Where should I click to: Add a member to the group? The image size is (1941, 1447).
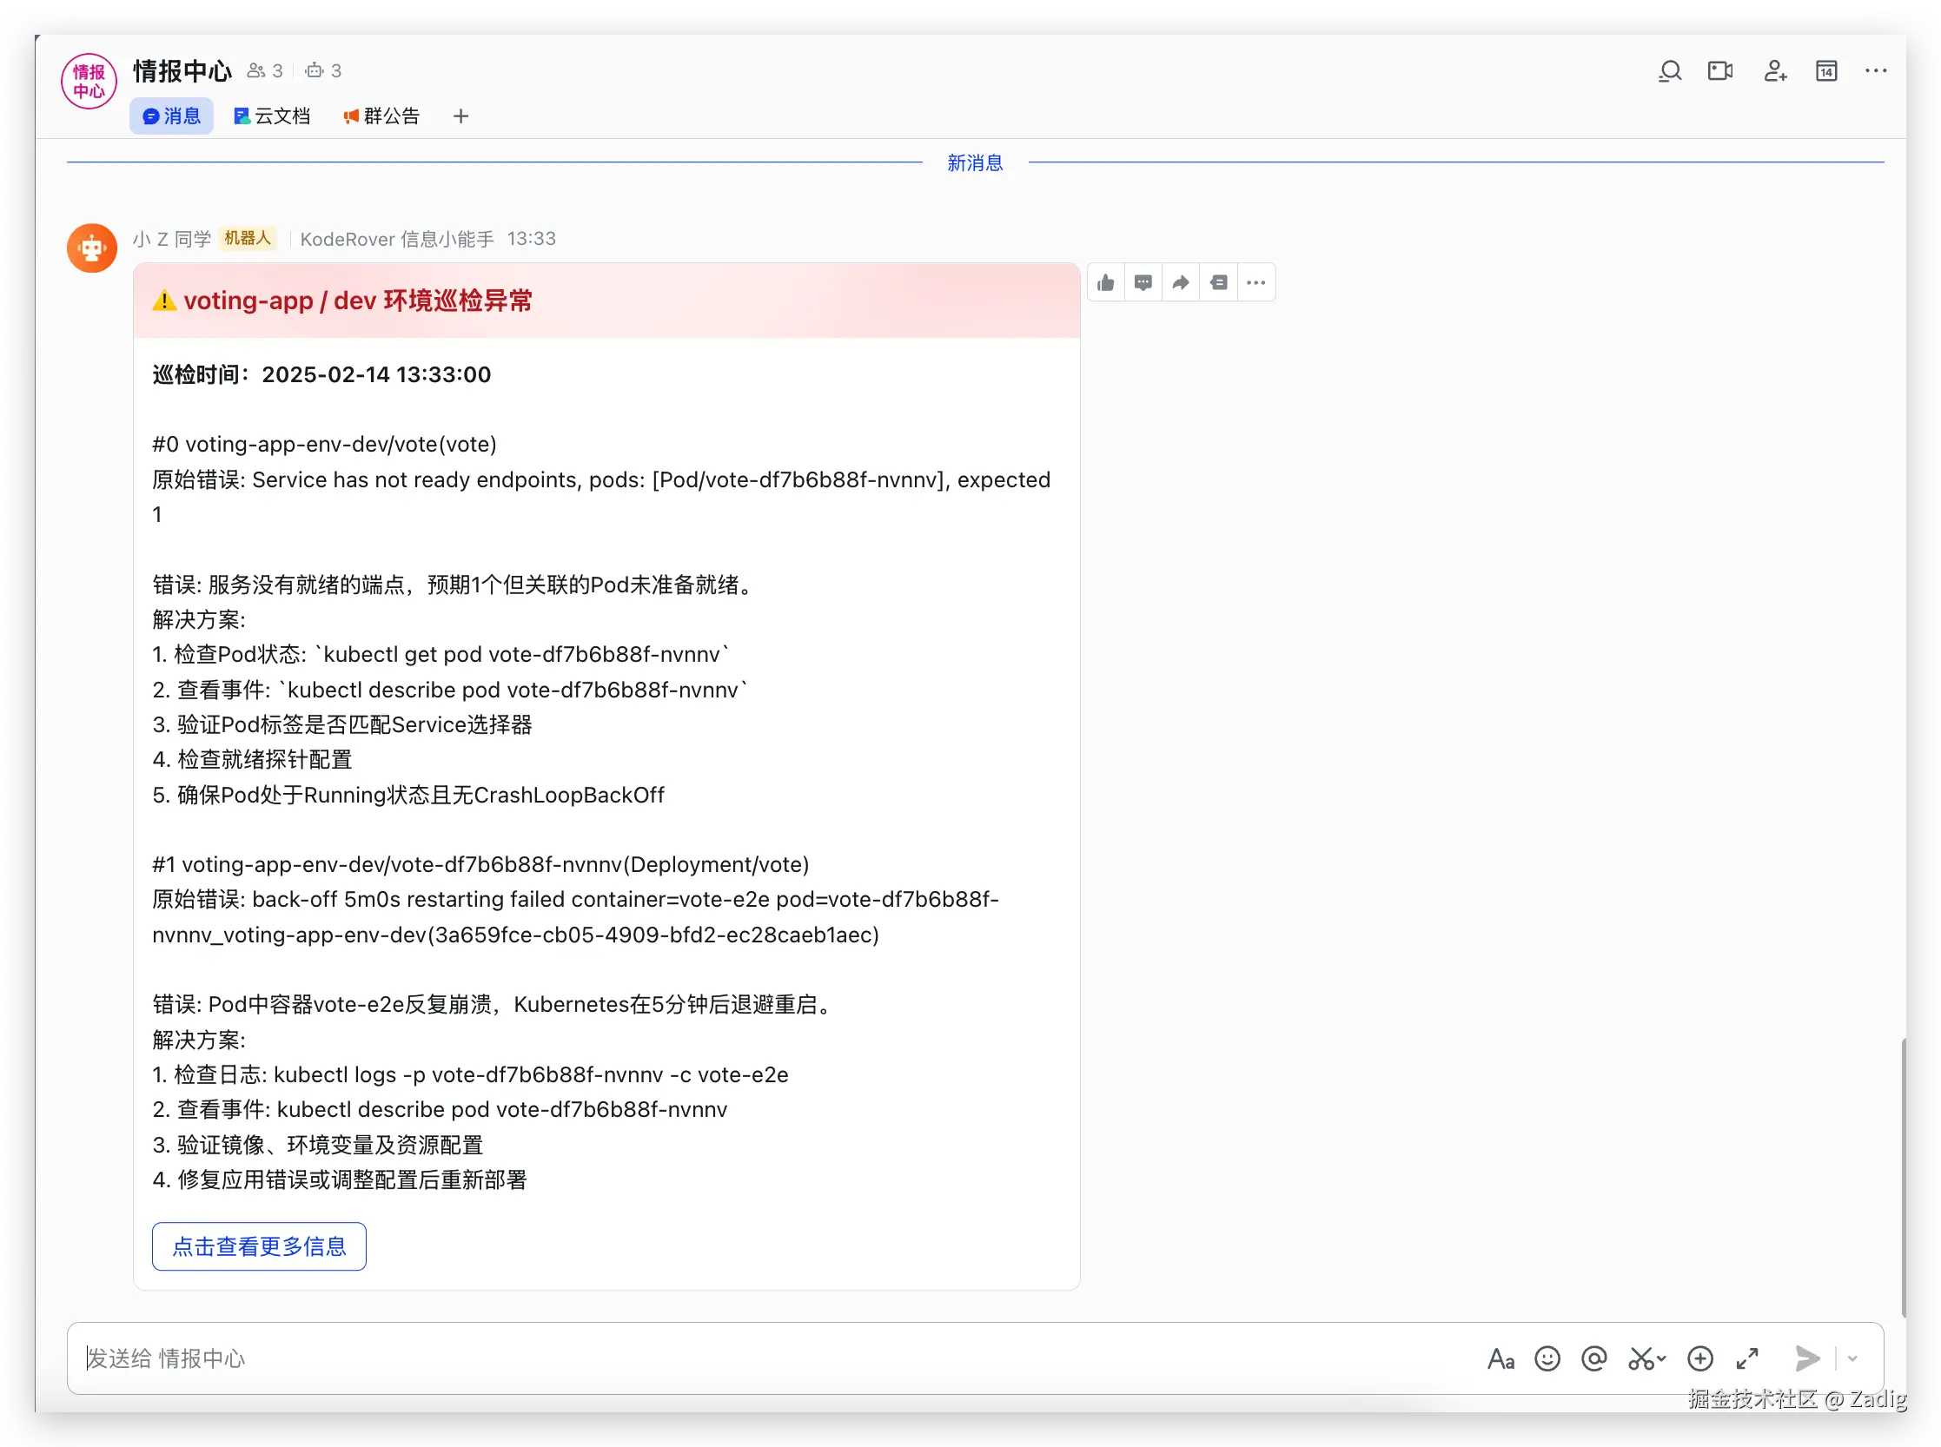(1774, 71)
